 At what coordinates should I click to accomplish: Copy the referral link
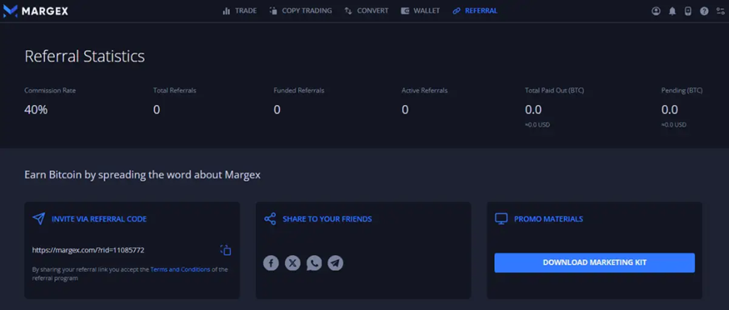pyautogui.click(x=226, y=250)
